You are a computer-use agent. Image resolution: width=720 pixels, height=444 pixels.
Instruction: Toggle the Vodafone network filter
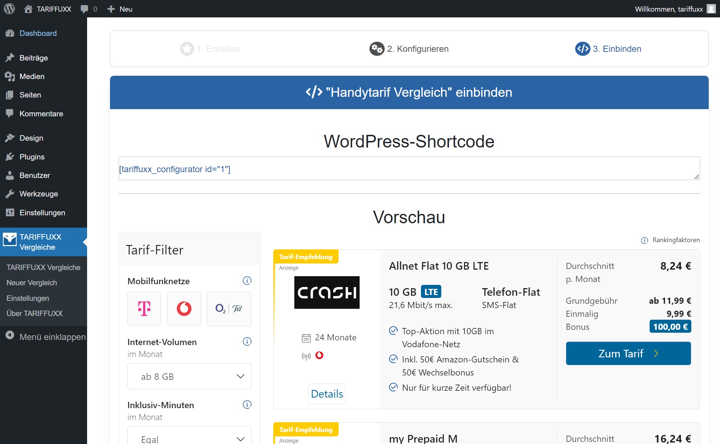pyautogui.click(x=184, y=309)
